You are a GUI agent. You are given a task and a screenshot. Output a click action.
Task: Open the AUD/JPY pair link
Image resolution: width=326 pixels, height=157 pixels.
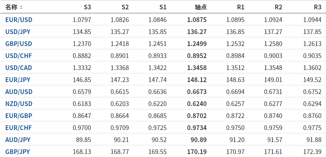click(18, 140)
